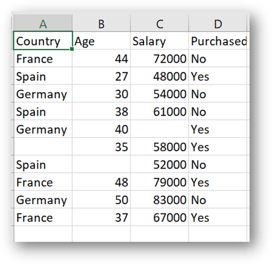The height and width of the screenshot is (264, 272).
Task: Select the cell with age 27
Action: (101, 76)
